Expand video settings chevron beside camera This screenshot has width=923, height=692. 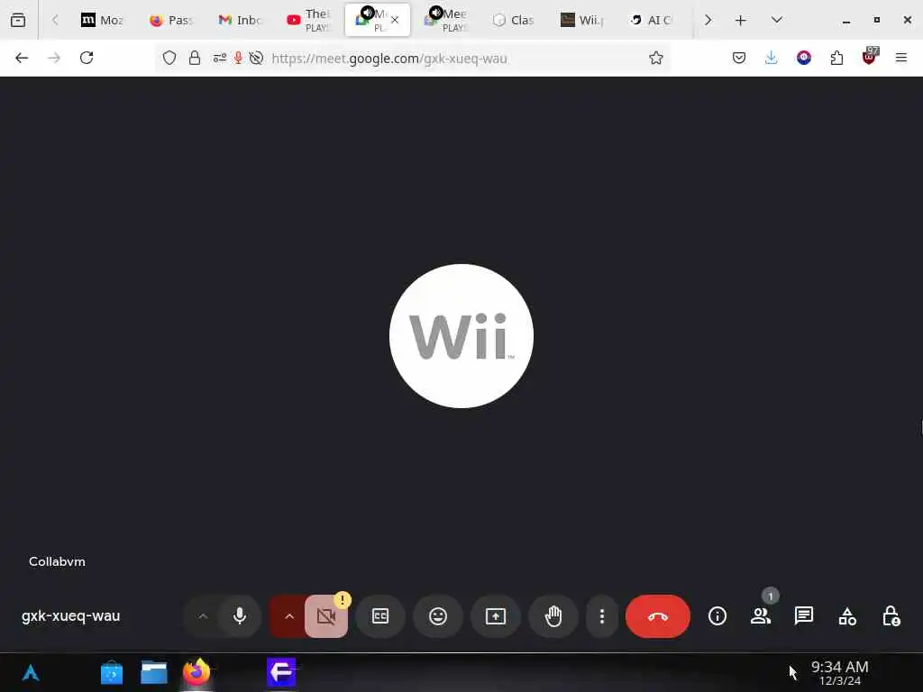[x=289, y=616]
